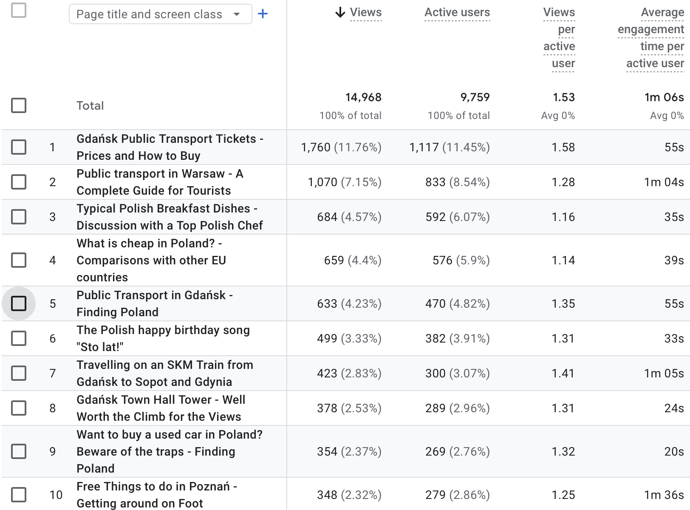Viewport: 690px width, 510px height.
Task: Sort the table by Views column header
Action: 365,13
